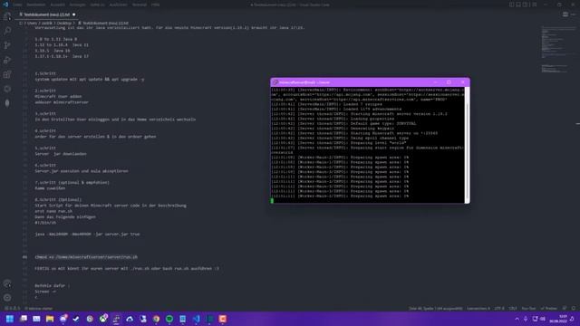The image size is (580, 326).
Task: Toggle secondary sidebar layout icon
Action: click(x=526, y=5)
